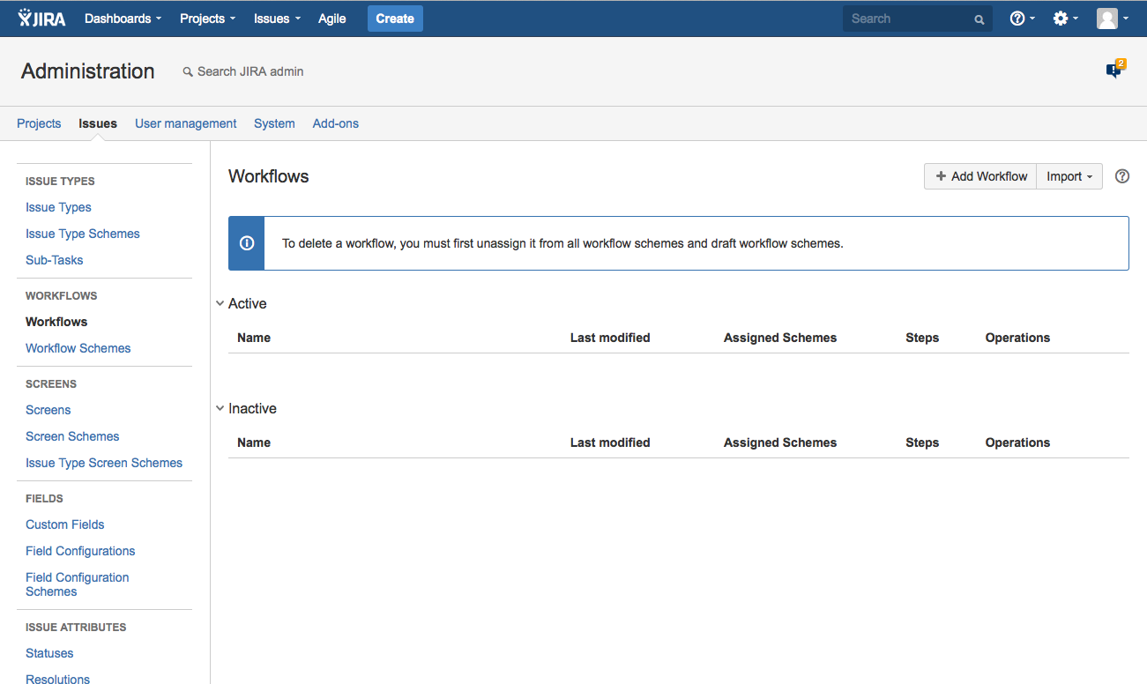Click Last modified header in Inactive table

pyautogui.click(x=610, y=442)
